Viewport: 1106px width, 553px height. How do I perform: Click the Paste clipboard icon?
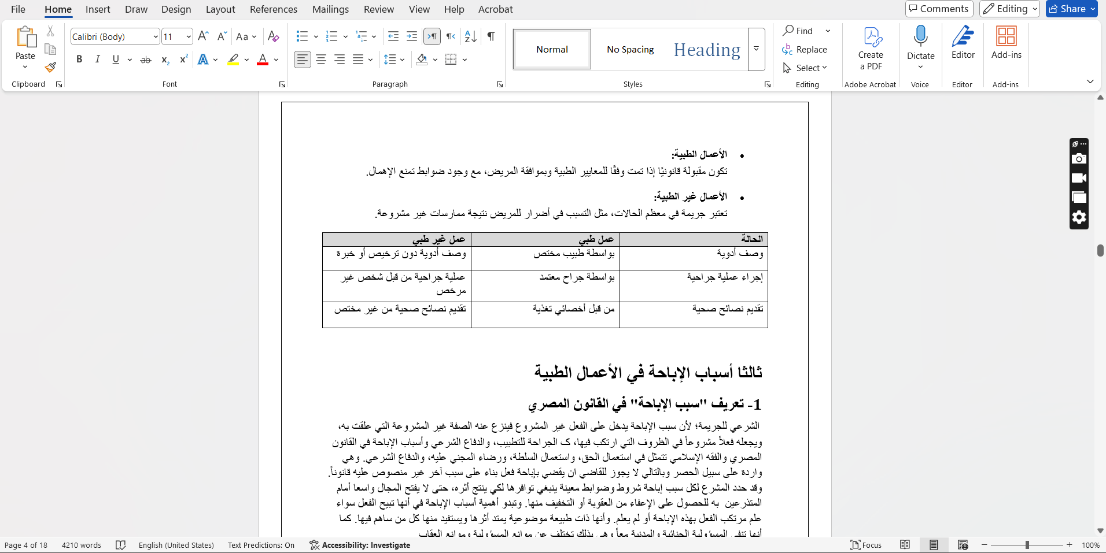coord(25,37)
